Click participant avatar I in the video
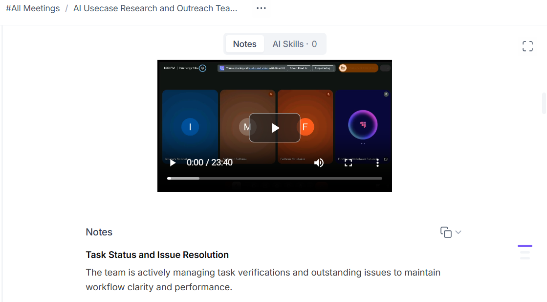 click(190, 127)
